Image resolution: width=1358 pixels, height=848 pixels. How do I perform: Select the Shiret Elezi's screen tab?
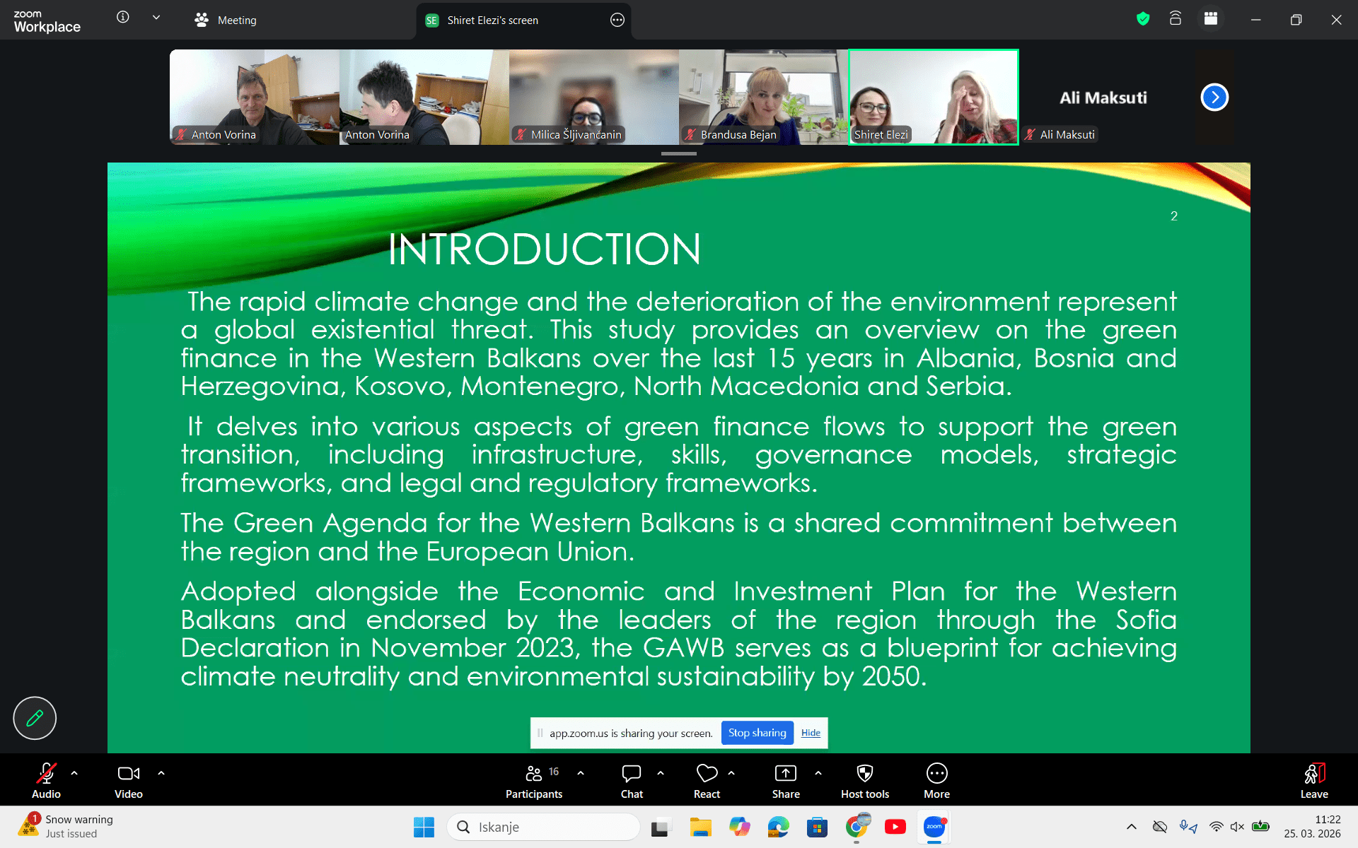(x=492, y=20)
